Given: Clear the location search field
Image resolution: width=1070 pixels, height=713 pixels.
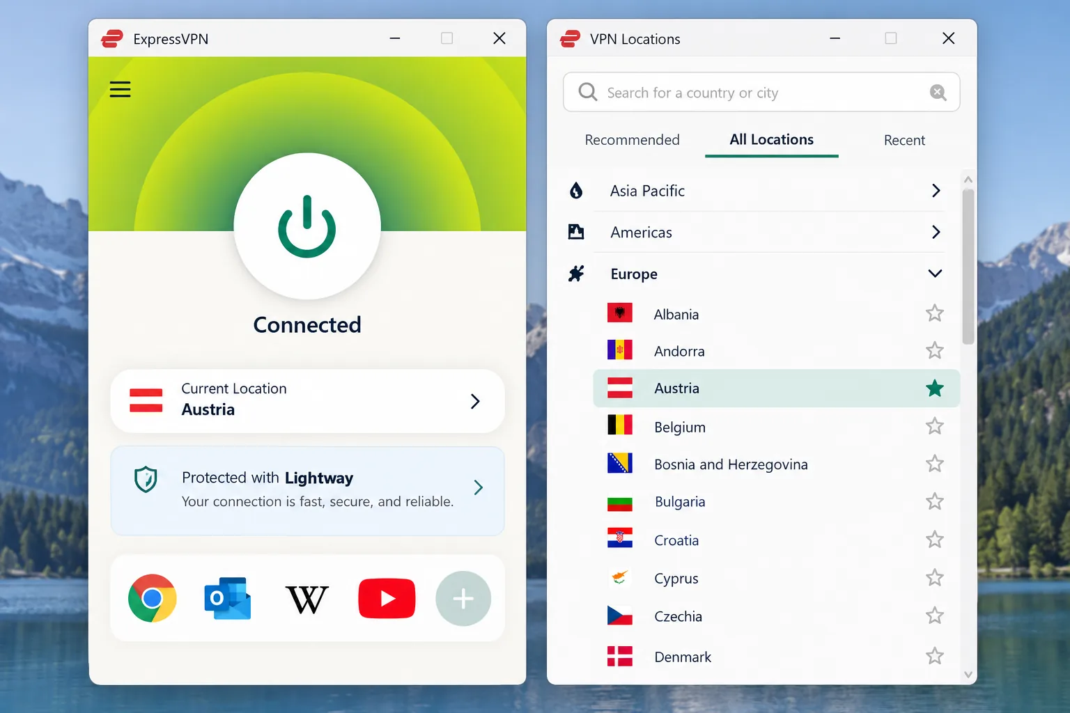Looking at the screenshot, I should click(938, 92).
